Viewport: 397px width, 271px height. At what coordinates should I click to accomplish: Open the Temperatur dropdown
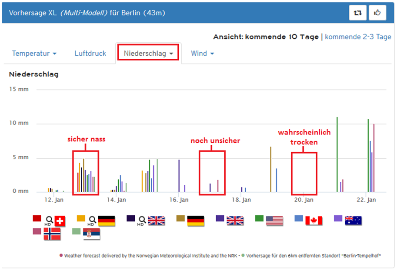(x=34, y=54)
